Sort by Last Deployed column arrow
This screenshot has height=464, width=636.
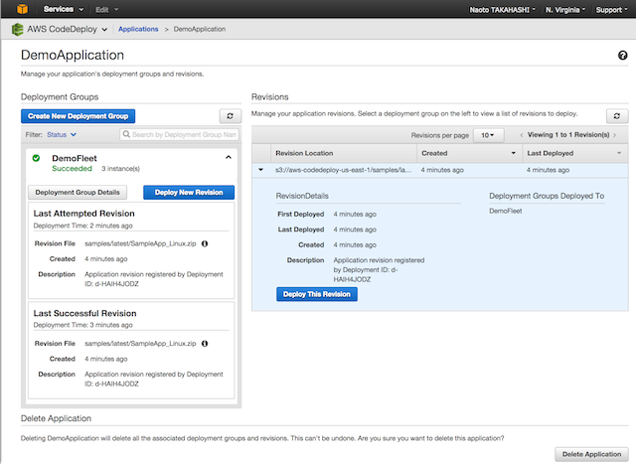[x=619, y=153]
